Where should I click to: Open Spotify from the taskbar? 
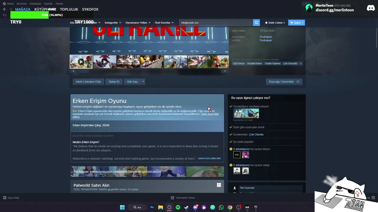point(178,207)
